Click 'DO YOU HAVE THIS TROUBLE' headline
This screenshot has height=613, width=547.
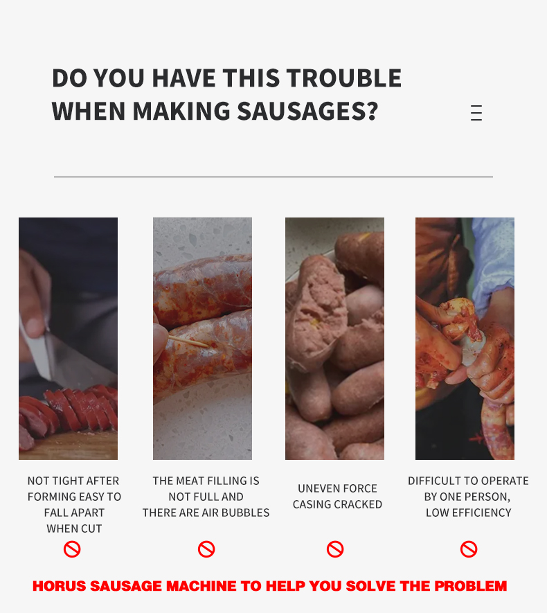pos(226,78)
